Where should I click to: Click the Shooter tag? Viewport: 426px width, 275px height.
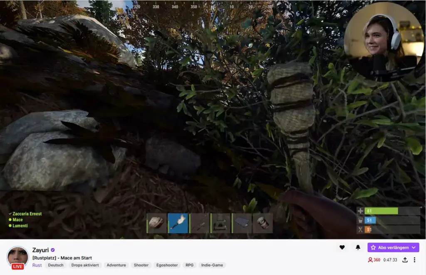pyautogui.click(x=141, y=265)
